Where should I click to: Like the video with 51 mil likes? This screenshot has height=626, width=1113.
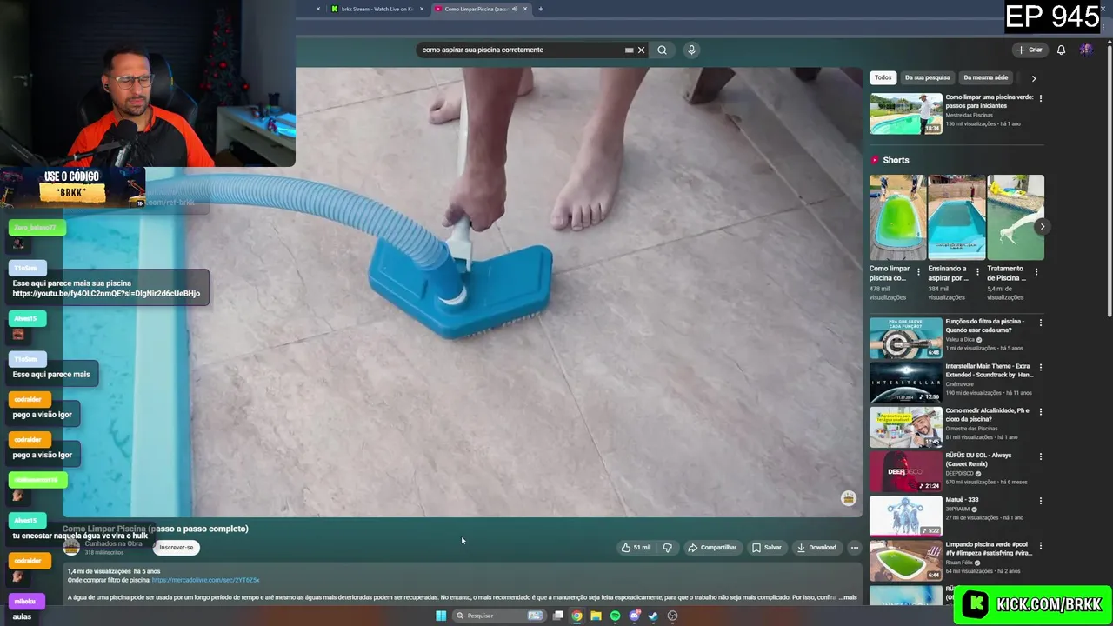point(636,548)
